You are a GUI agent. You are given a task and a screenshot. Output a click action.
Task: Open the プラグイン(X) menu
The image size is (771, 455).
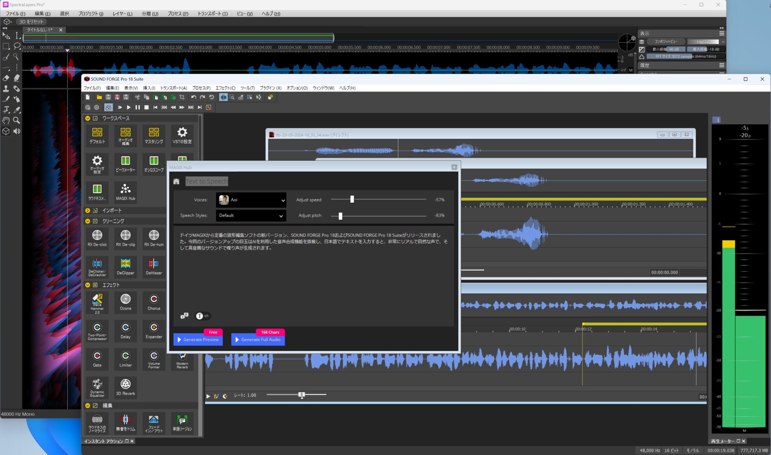tap(270, 88)
